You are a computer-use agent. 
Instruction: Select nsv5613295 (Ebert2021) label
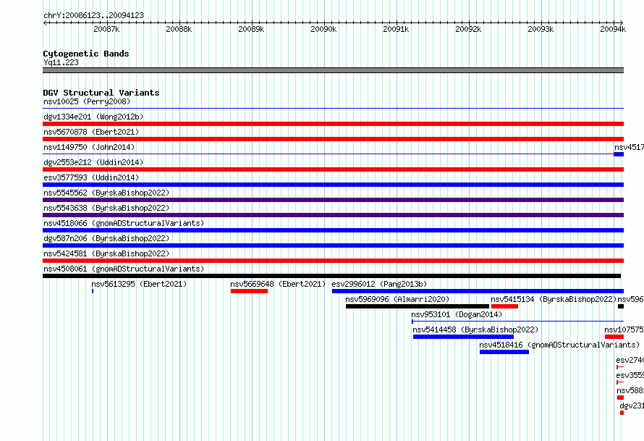pos(139,284)
